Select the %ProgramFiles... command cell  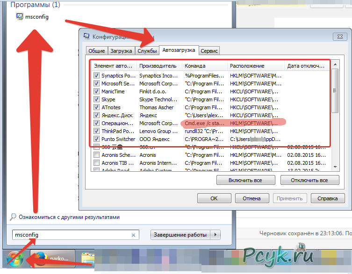[x=204, y=76]
